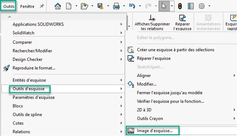Open the Fenêtre menu
Screen dimensions: 241x140
click(27, 7)
